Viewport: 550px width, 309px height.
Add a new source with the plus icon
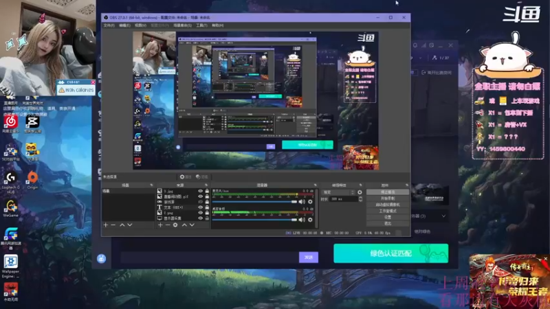160,225
